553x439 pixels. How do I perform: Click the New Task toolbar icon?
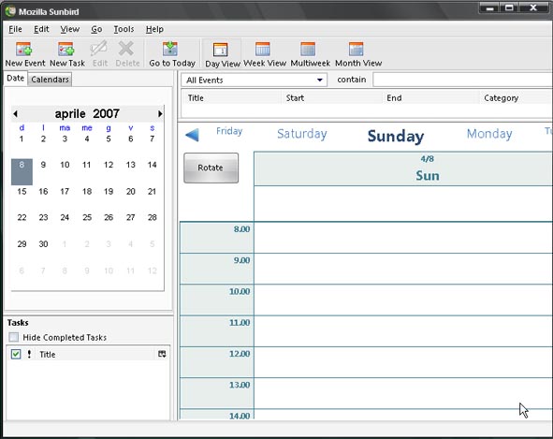point(66,49)
